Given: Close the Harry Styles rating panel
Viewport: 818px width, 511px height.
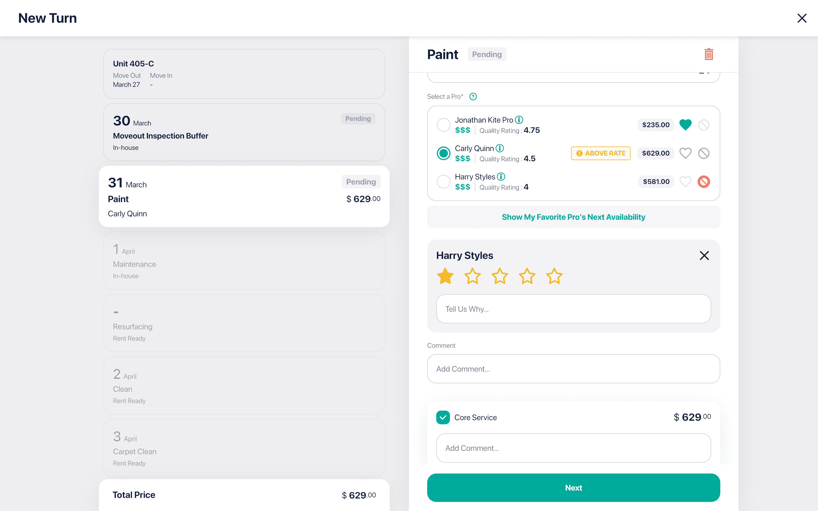Looking at the screenshot, I should point(704,256).
